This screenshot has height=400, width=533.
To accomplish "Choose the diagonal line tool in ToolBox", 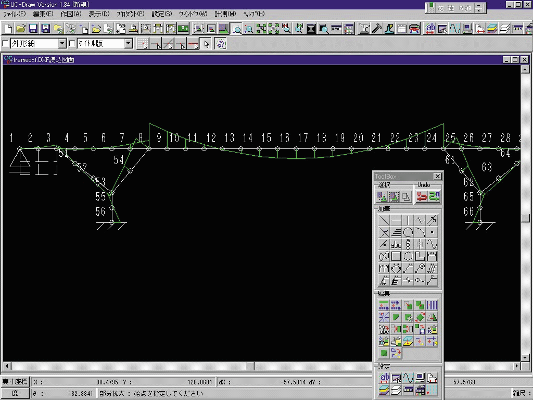I will [x=384, y=220].
